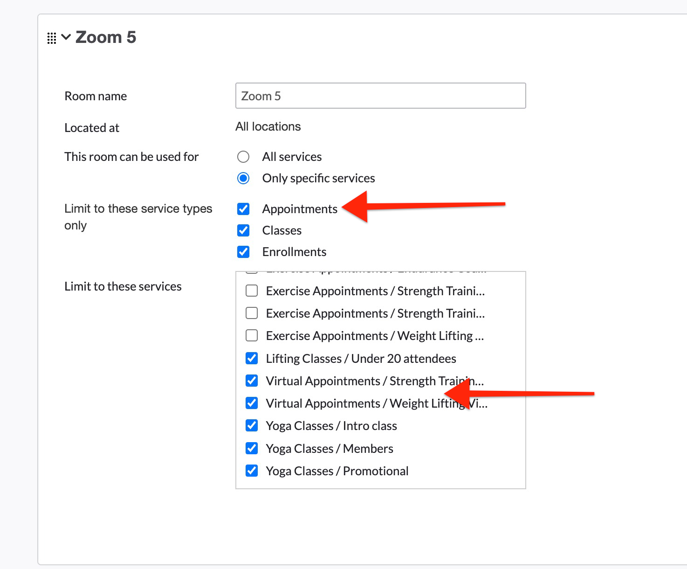
Task: Click the drag handle grid icon beside Zoom 5
Action: pyautogui.click(x=52, y=38)
